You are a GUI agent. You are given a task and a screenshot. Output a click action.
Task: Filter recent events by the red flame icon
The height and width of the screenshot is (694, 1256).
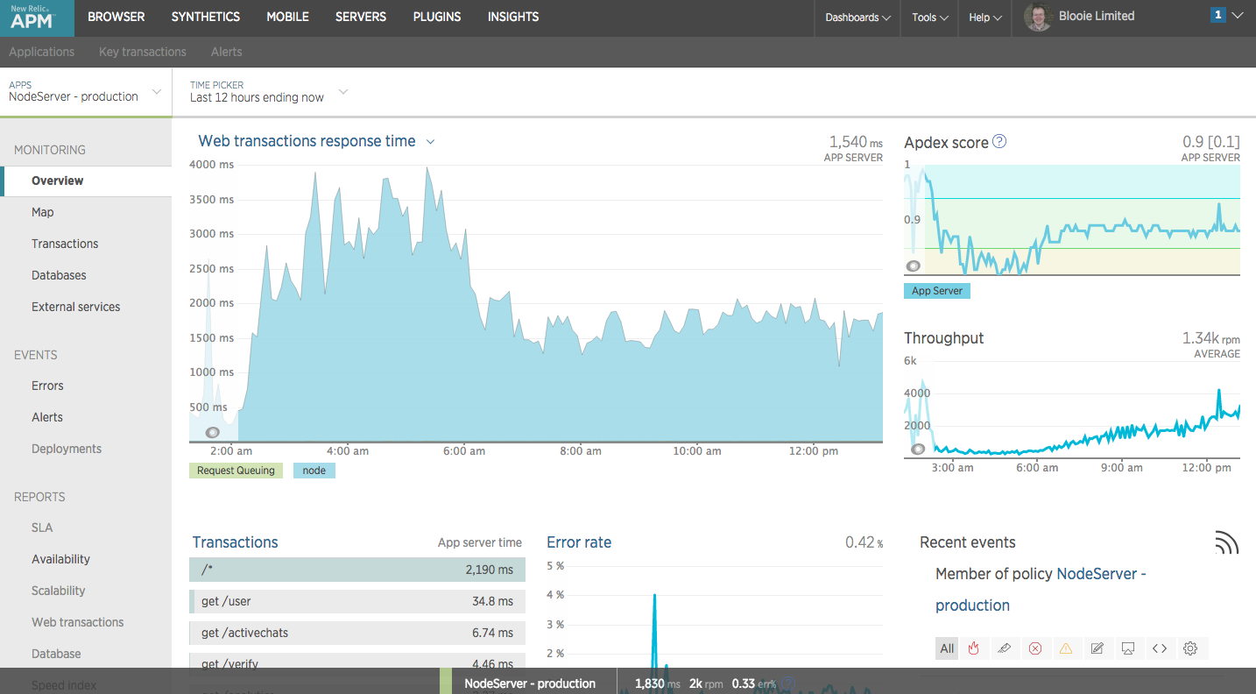point(973,648)
